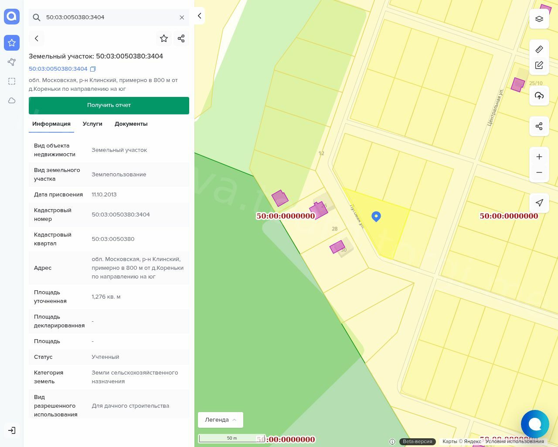Select the ruler measurement tool
This screenshot has width=558, height=447.
click(539, 49)
